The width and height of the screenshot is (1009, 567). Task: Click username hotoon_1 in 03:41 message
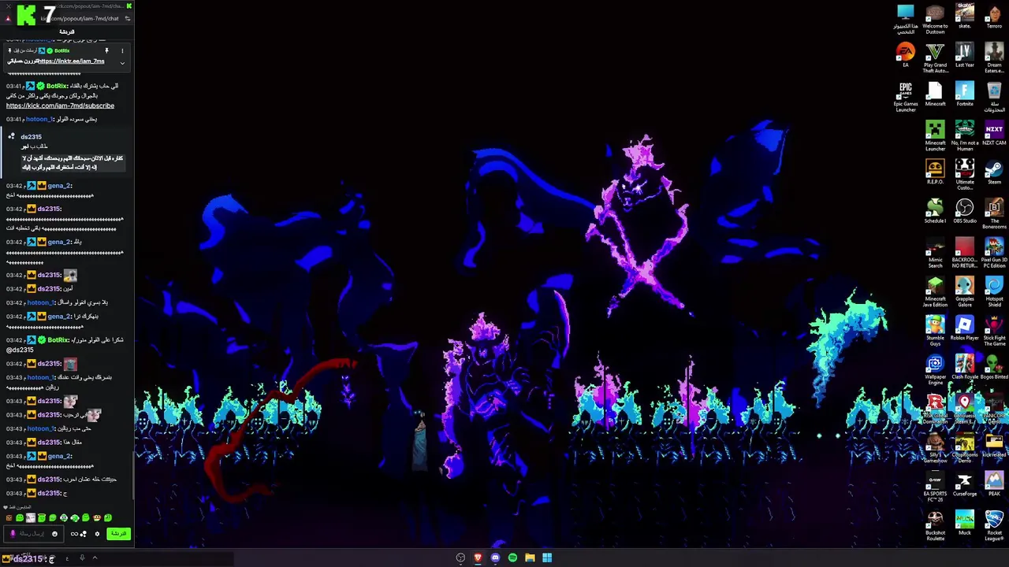tap(39, 120)
